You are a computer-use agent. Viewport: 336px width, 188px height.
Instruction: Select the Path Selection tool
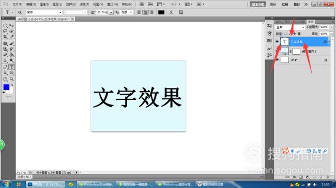coord(5,73)
